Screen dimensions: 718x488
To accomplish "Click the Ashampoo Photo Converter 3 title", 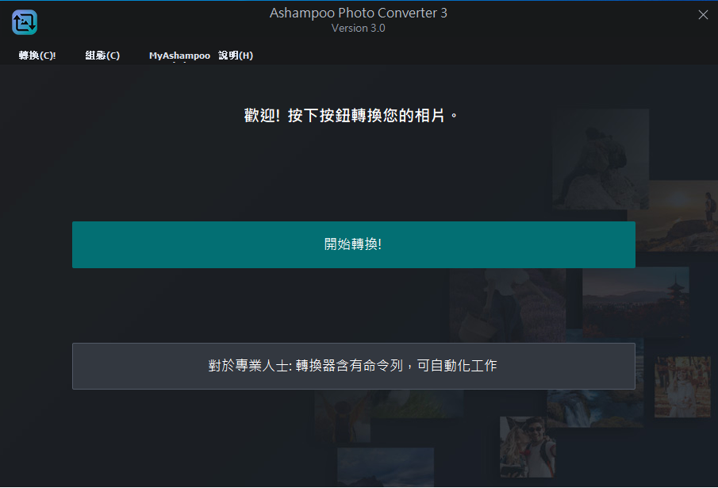I will pyautogui.click(x=358, y=13).
